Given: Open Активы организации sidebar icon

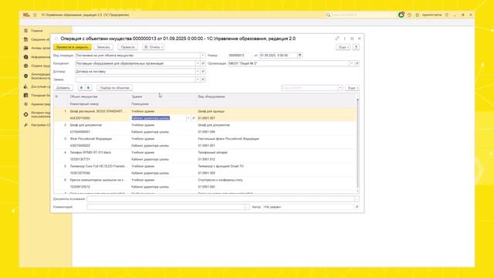Looking at the screenshot, I should coord(25,48).
